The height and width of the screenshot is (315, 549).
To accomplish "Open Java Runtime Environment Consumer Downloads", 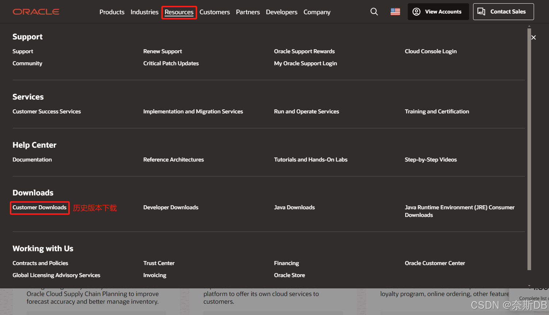I will [460, 211].
